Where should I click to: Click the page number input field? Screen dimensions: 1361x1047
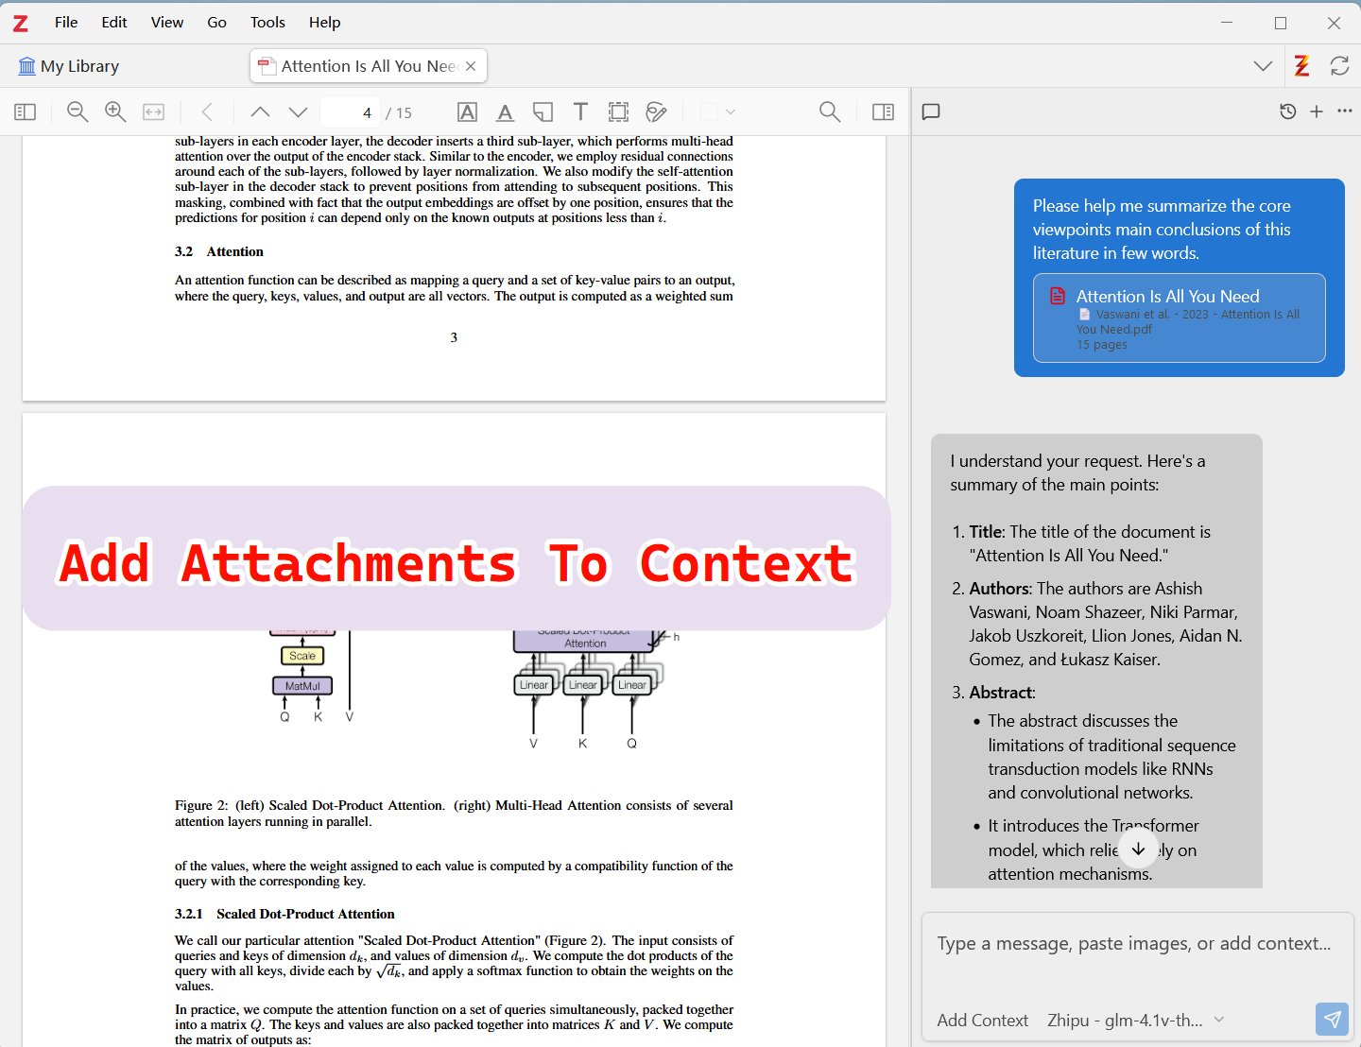coord(350,112)
